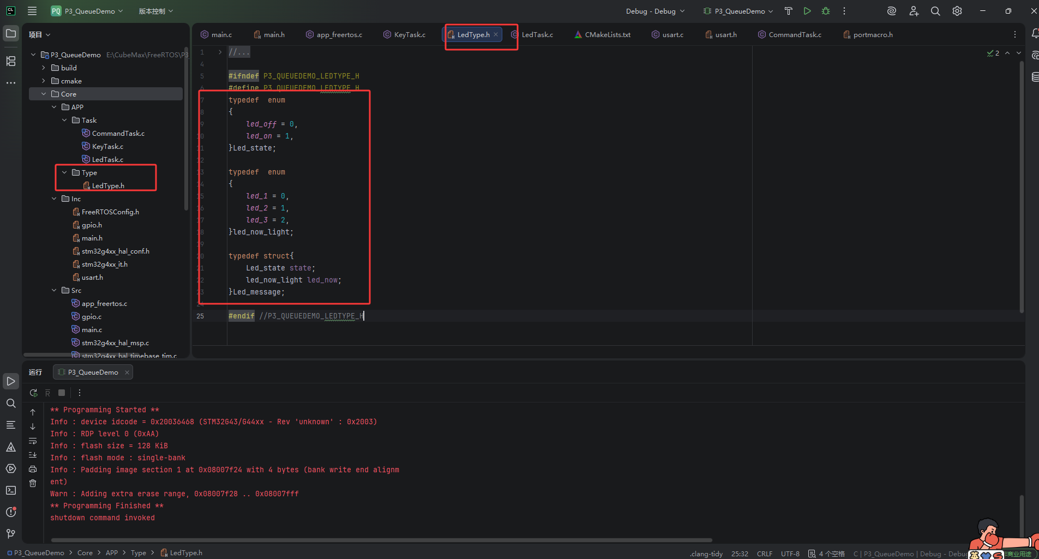Open the Debug build profile dropdown

[x=655, y=11]
